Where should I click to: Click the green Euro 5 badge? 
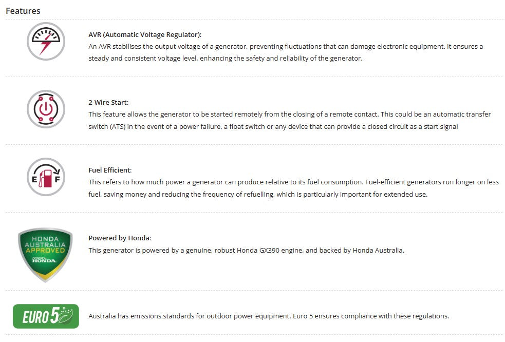pyautogui.click(x=46, y=316)
